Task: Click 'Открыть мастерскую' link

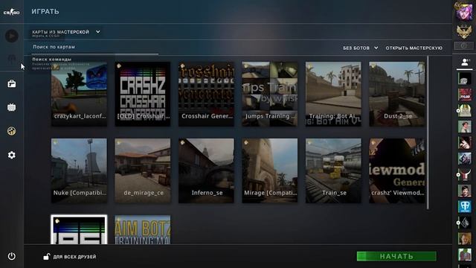Action: (x=414, y=48)
